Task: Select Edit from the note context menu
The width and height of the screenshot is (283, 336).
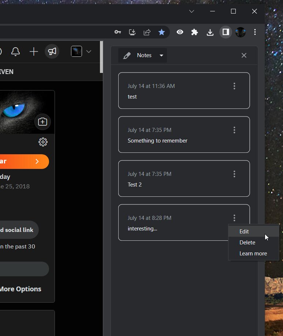Action: [244, 232]
